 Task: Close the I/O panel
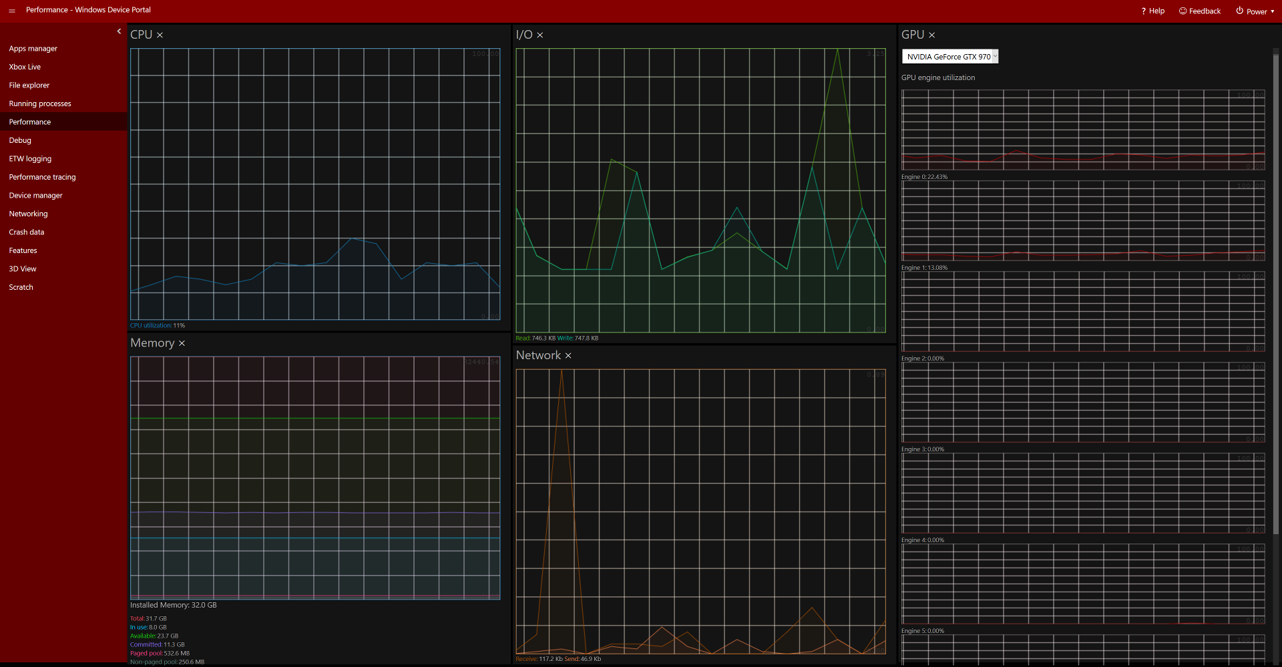click(x=540, y=35)
